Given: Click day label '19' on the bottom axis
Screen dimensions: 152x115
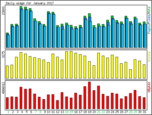Looking at the screenshot, I should pos(90,112).
